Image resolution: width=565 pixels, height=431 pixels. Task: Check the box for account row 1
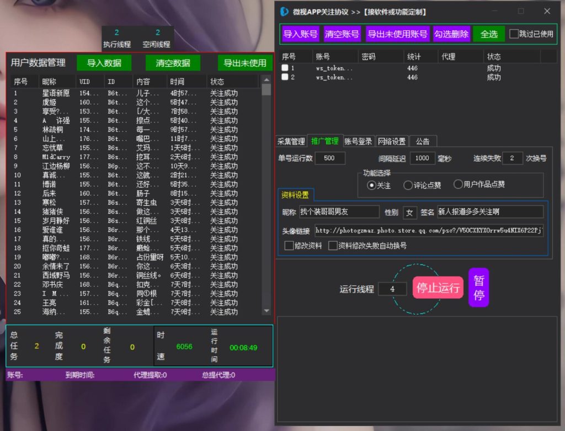point(285,68)
